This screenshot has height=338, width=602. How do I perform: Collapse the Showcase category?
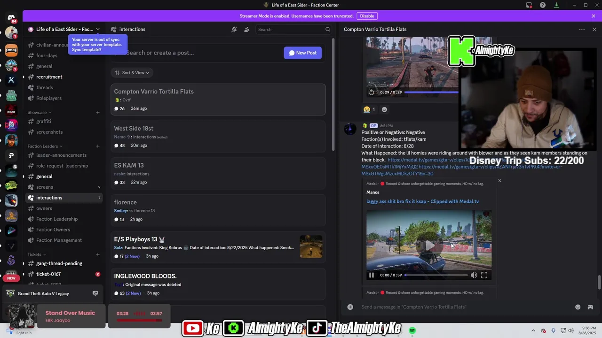point(39,112)
